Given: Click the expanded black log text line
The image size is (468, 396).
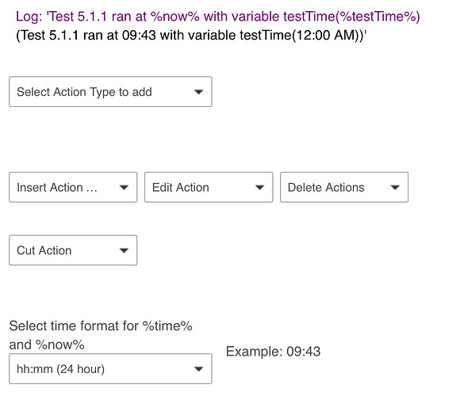Looking at the screenshot, I should [191, 35].
